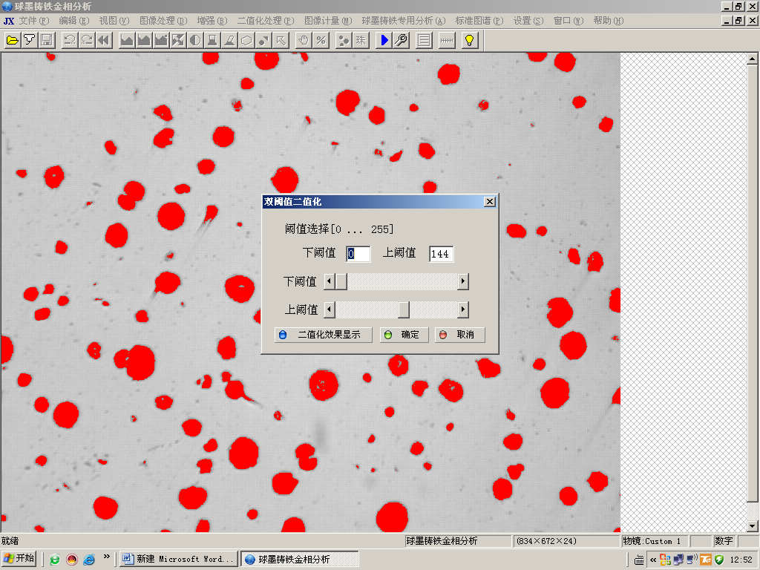Click the wrench settings icon

(401, 40)
